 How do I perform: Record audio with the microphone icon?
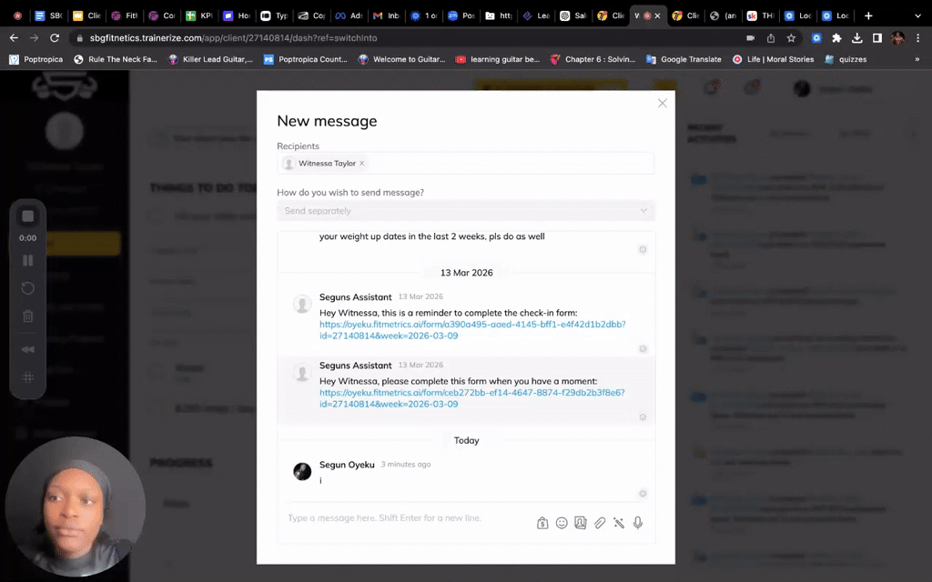point(638,523)
